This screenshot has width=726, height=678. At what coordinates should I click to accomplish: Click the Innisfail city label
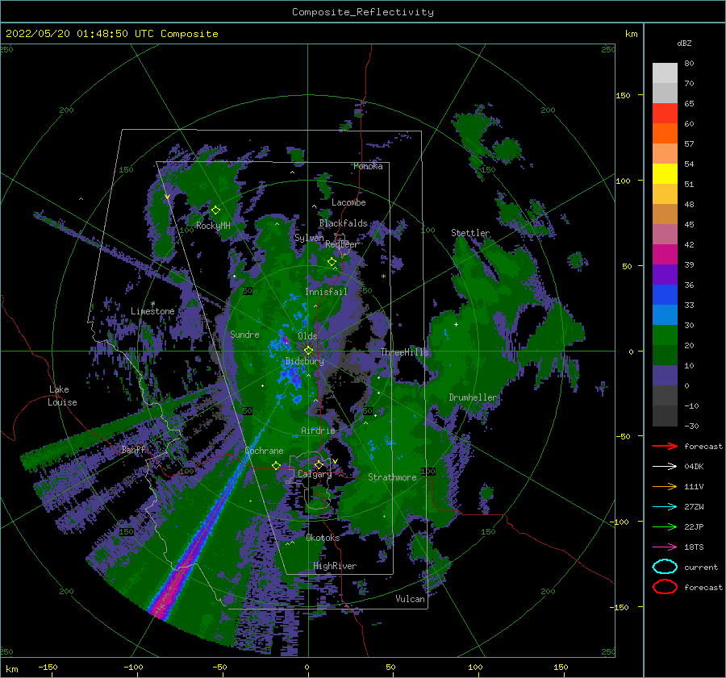[326, 292]
